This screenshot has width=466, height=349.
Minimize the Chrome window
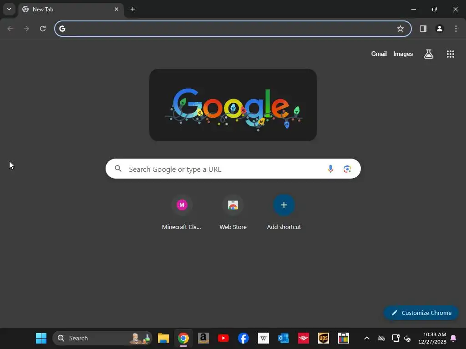pyautogui.click(x=413, y=9)
